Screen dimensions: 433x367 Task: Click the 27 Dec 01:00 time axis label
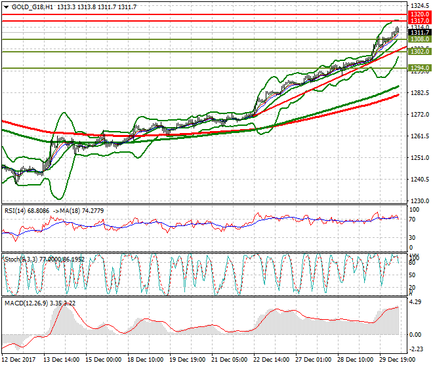pyautogui.click(x=313, y=360)
